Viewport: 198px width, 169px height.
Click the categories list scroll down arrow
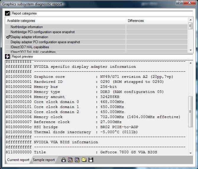pos(191,50)
